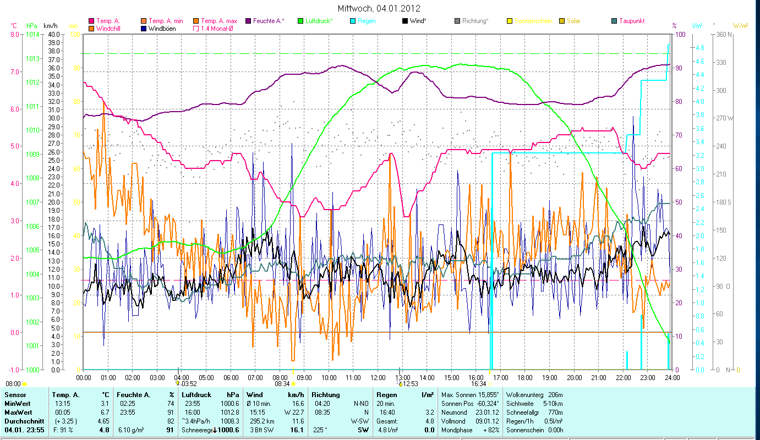Click the Windböen blue legend square
The height and width of the screenshot is (440, 760).
(x=144, y=28)
